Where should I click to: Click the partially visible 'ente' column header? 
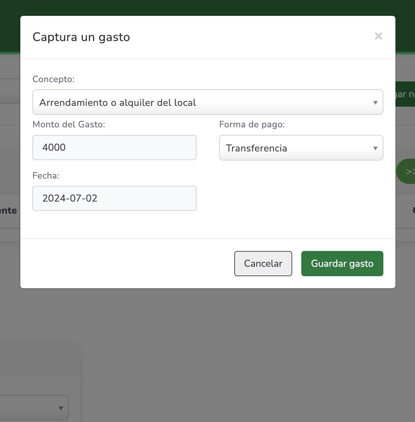tap(9, 211)
